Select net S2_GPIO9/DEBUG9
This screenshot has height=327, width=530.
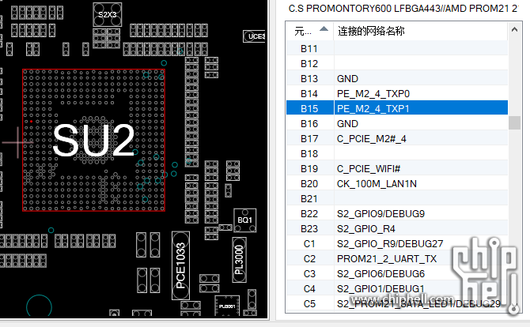[x=380, y=213]
